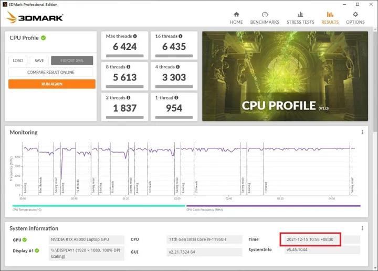Click COMPARE RESULT ONLINE
The height and width of the screenshot is (271, 378).
50,72
